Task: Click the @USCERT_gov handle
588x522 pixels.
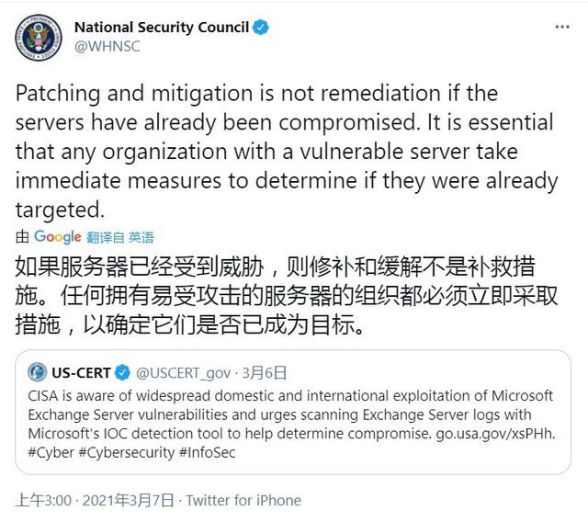Action: pos(182,372)
